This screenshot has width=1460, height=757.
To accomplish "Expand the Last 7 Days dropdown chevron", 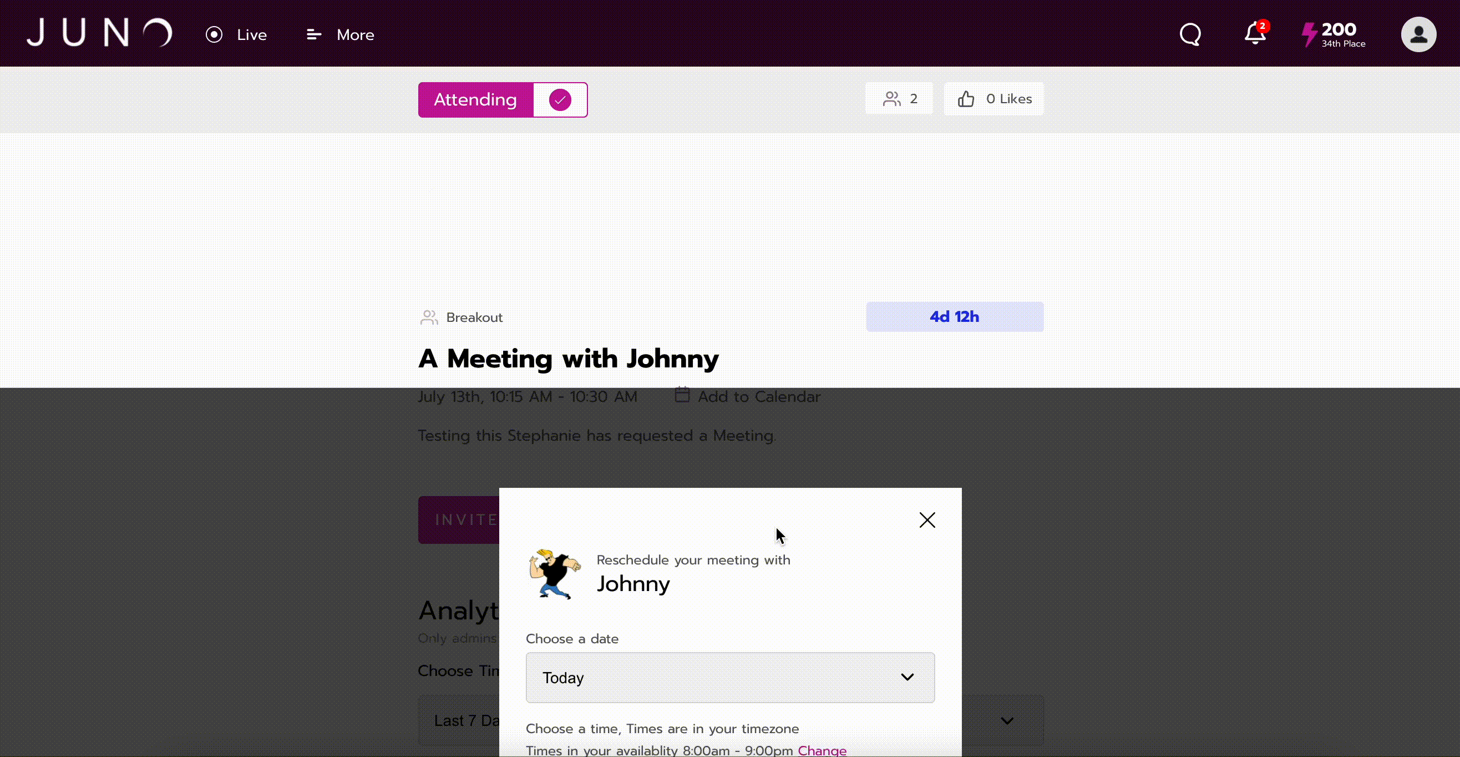I will [x=1007, y=721].
